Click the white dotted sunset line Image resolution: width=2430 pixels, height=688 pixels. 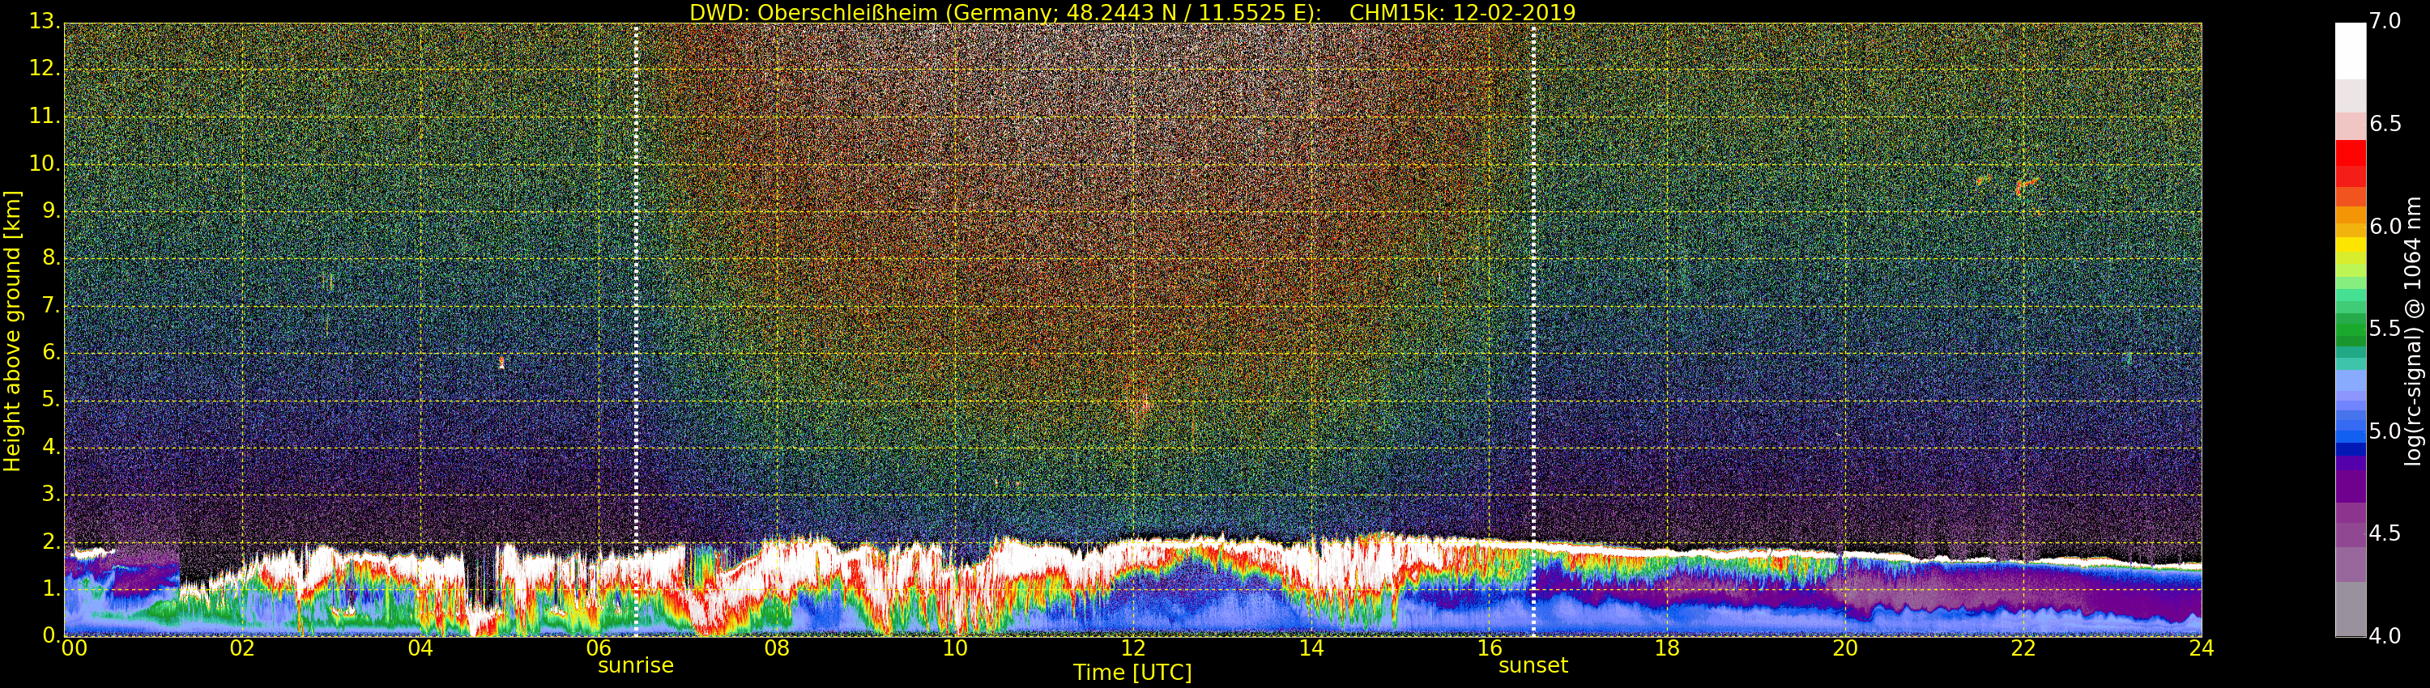1533,282
